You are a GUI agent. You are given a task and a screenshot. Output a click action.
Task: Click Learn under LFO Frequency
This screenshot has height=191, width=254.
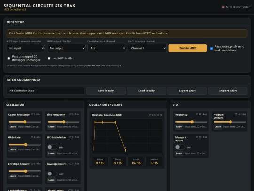[179, 127]
